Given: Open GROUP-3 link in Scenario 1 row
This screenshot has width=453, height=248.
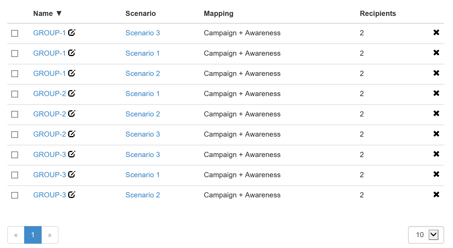Looking at the screenshot, I should (50, 175).
